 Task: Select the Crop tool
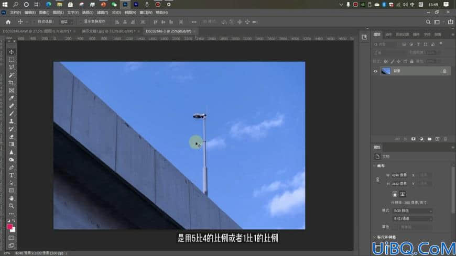[x=12, y=83]
